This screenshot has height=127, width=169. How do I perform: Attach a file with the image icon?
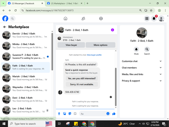coord(65,114)
